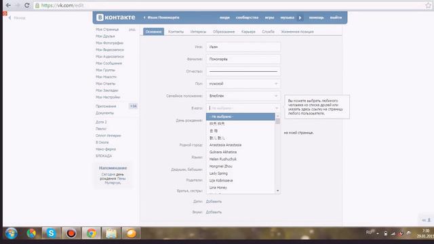Screen dimensions: 434x244
Task: Select 'Не выбрано' in the dropdown list
Action: pyautogui.click(x=240, y=117)
